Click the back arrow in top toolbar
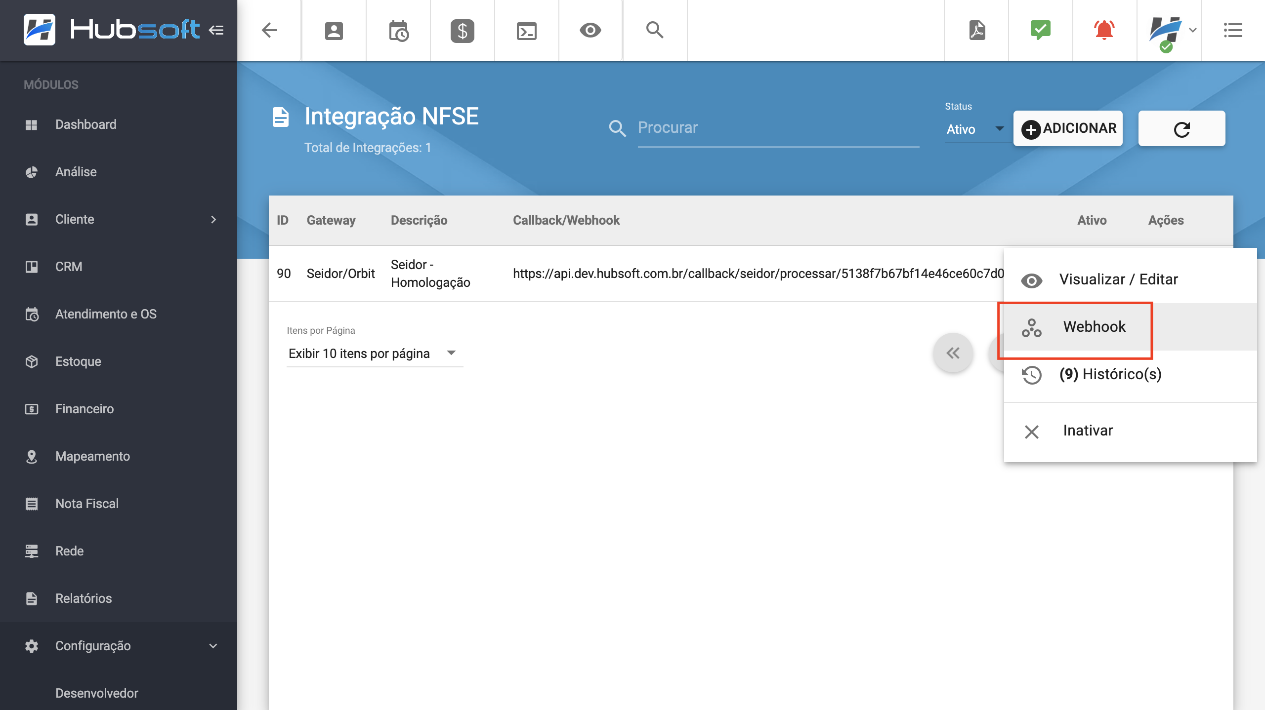This screenshot has width=1265, height=710. pyautogui.click(x=269, y=31)
